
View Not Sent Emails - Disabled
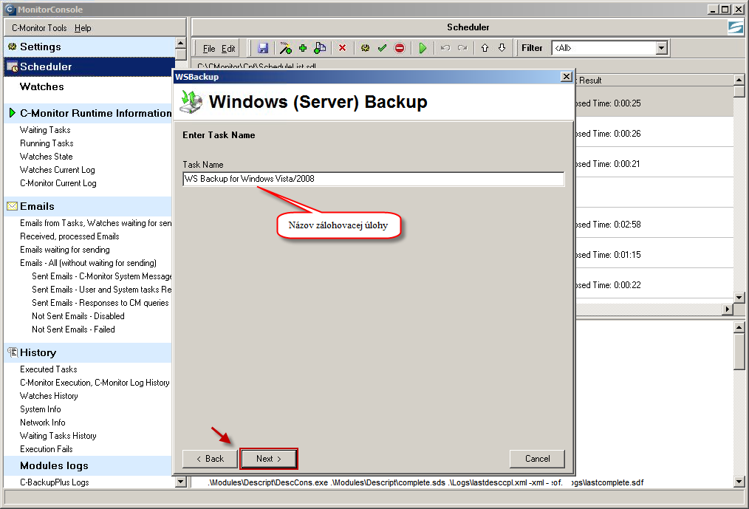click(78, 316)
